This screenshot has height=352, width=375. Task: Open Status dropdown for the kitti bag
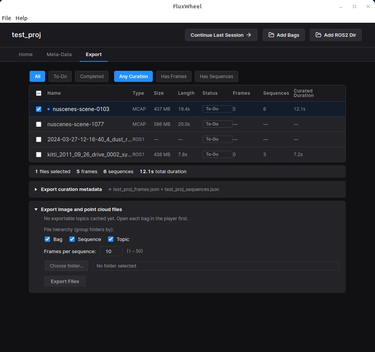(217, 154)
